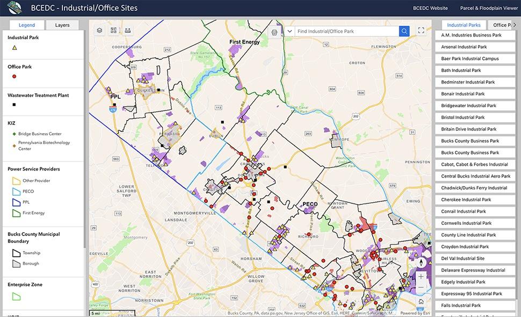Expand the search source dropdown arrow
This screenshot has width=521, height=317.
[x=290, y=32]
